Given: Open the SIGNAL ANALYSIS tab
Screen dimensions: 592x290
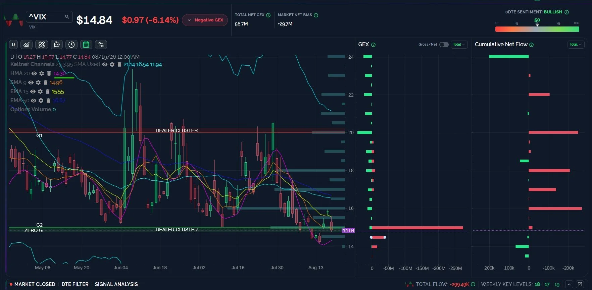Looking at the screenshot, I should pos(116,284).
